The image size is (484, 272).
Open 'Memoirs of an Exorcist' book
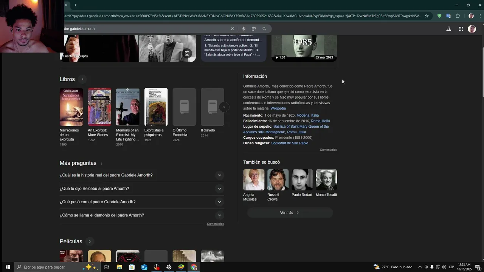[128, 117]
